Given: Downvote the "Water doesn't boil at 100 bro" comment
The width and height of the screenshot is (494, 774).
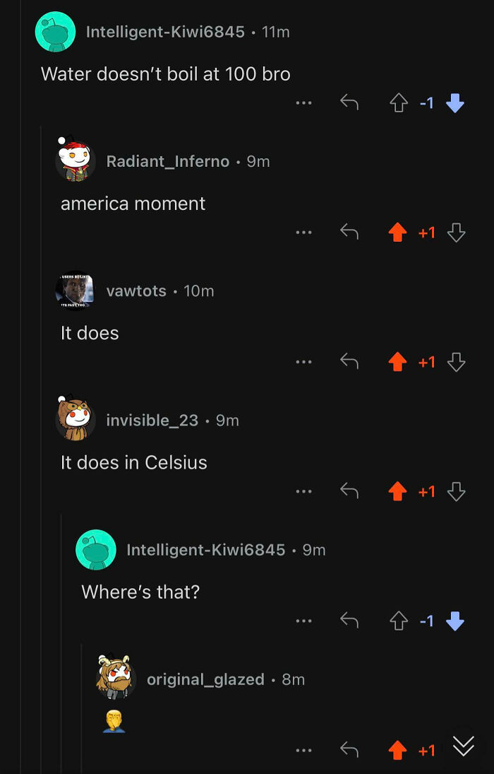Looking at the screenshot, I should pyautogui.click(x=455, y=102).
